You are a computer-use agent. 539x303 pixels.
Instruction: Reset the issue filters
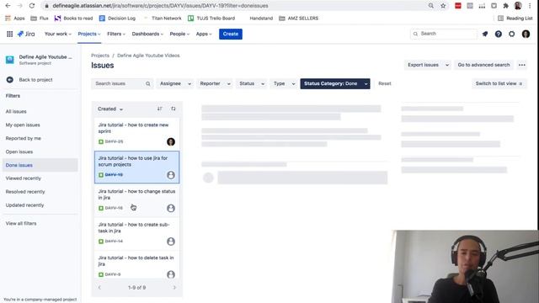(385, 84)
